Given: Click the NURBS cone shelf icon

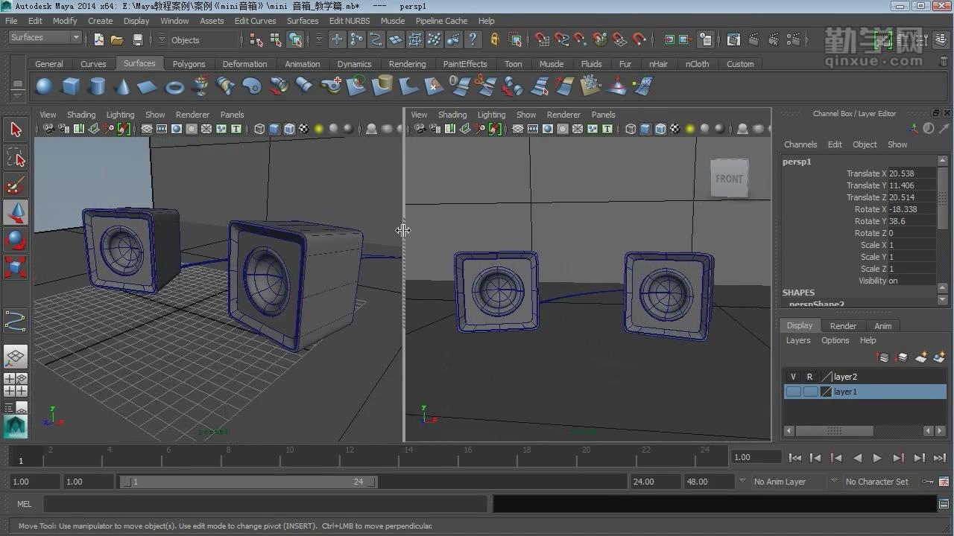Looking at the screenshot, I should (122, 87).
